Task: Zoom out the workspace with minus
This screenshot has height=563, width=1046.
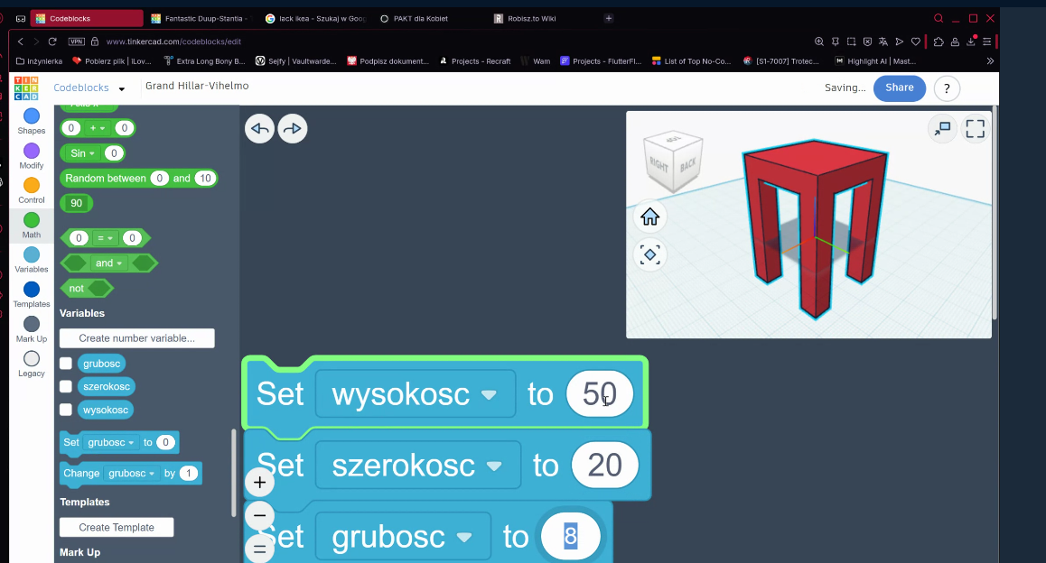Action: click(x=259, y=516)
